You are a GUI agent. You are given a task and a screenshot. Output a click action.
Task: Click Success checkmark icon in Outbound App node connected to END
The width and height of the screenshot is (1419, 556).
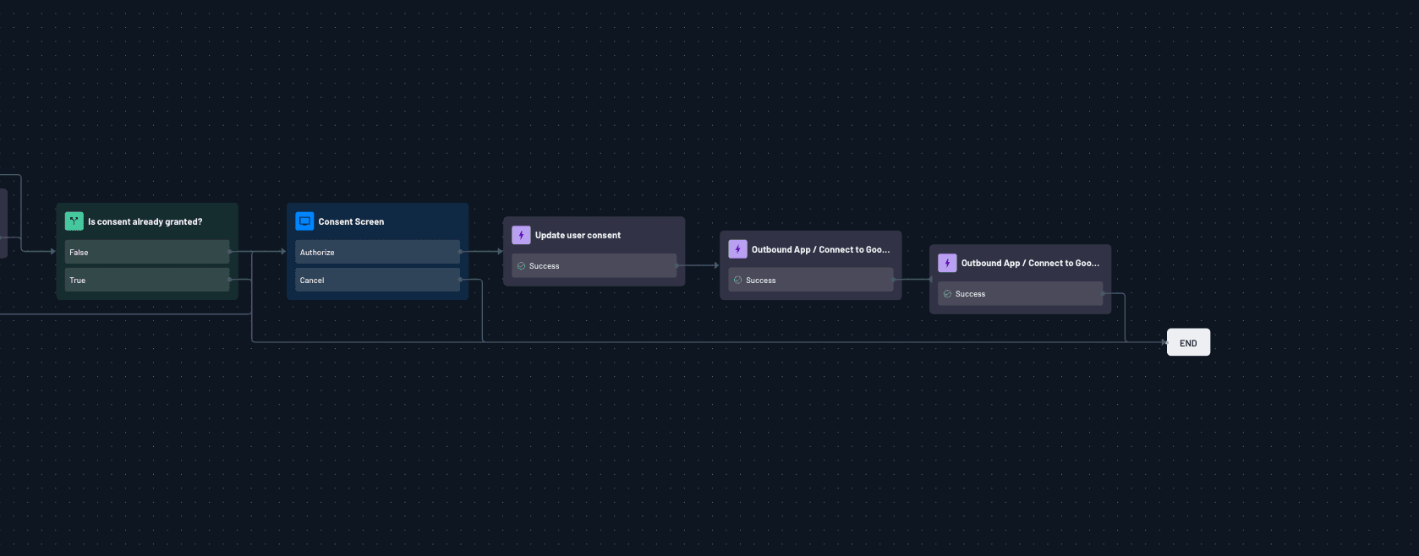click(947, 294)
